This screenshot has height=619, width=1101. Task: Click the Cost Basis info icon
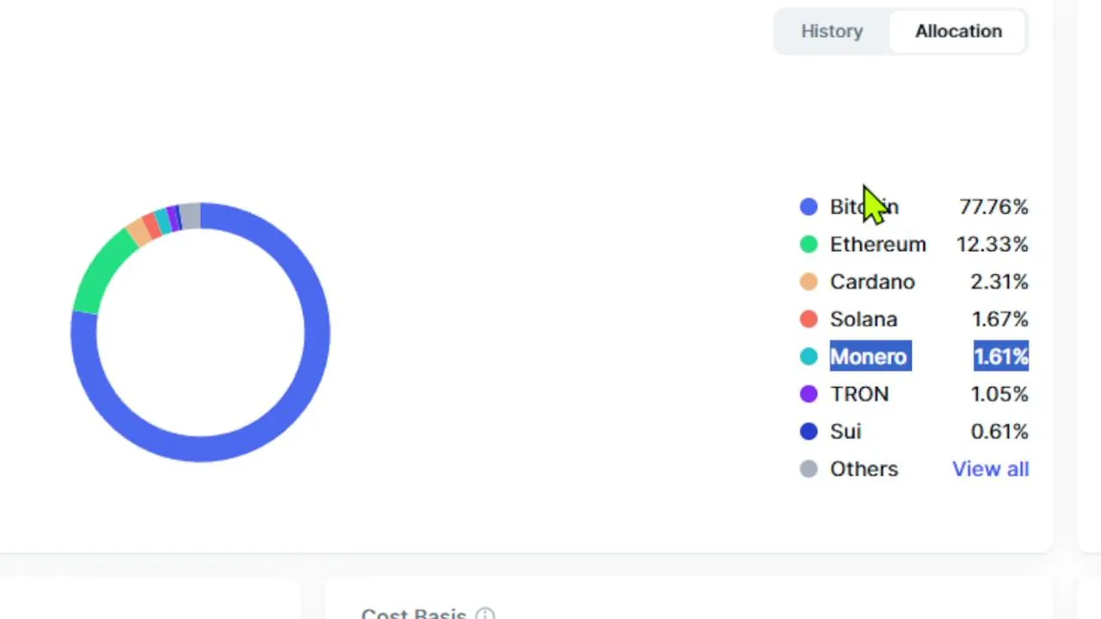tap(485, 614)
